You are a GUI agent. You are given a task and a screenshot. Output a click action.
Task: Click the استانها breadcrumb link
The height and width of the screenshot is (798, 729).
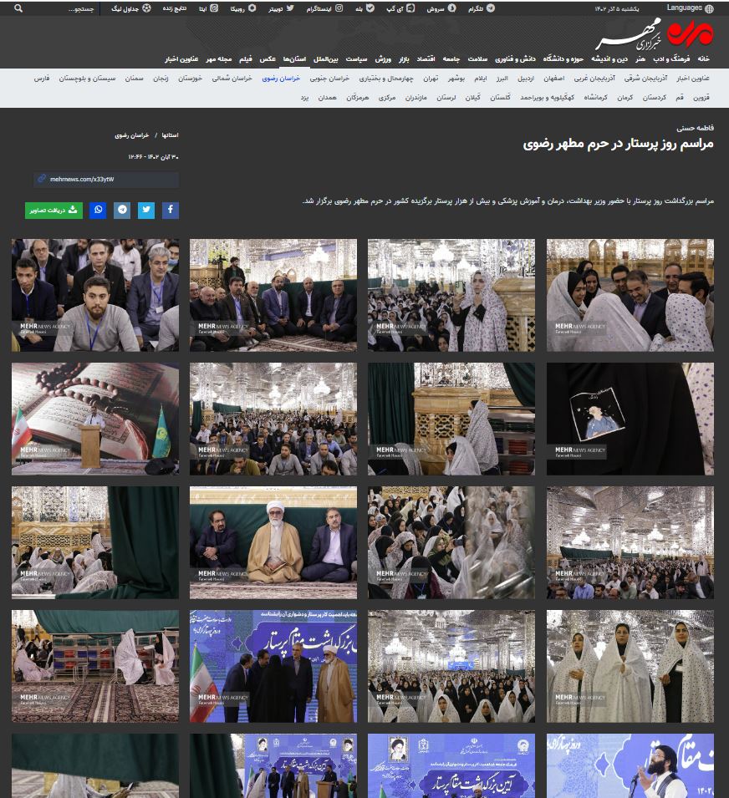click(x=170, y=135)
